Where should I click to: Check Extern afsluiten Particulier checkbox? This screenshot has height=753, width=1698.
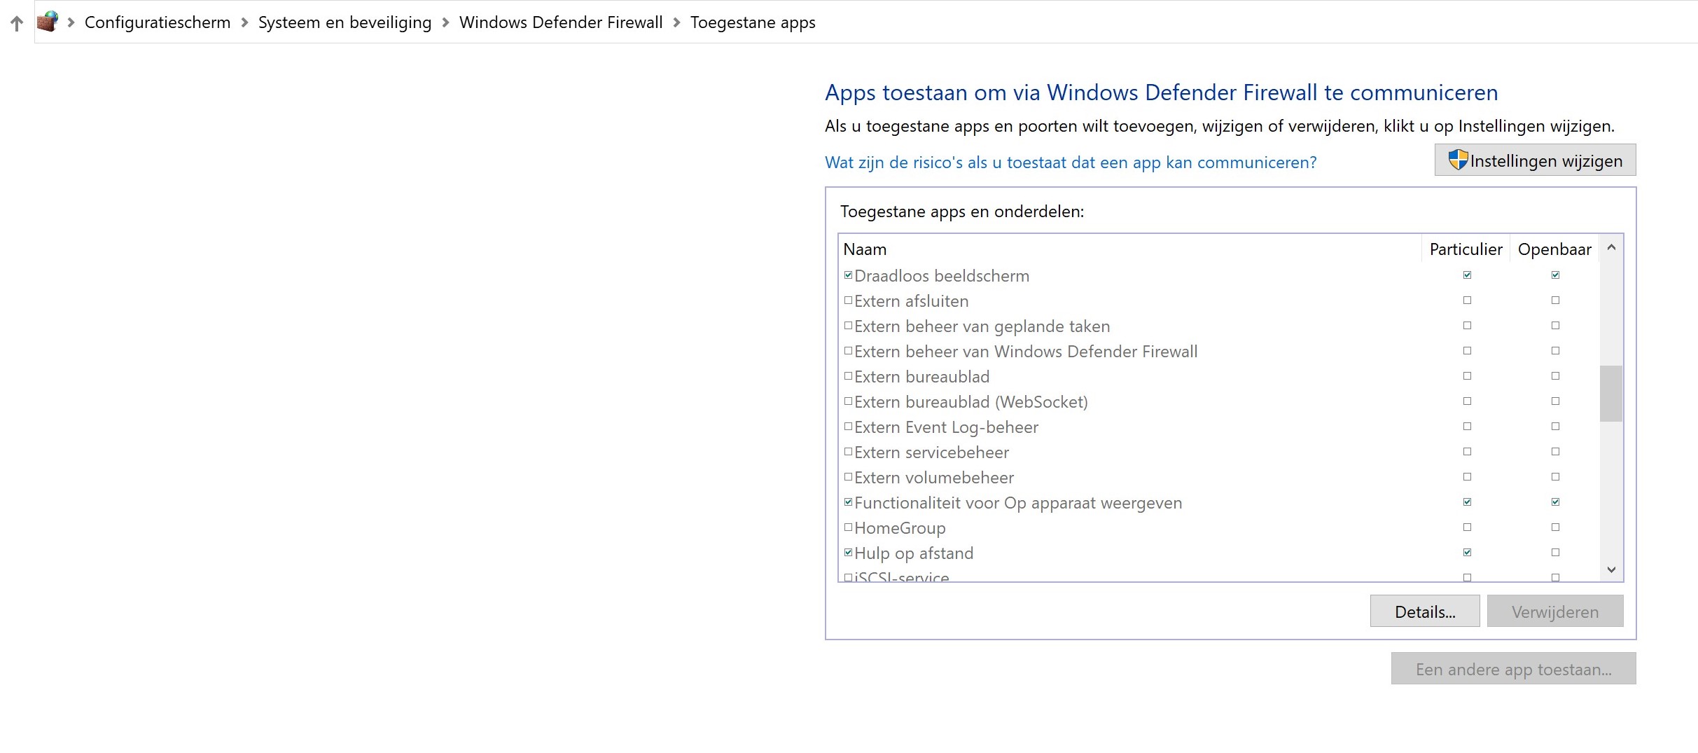coord(1467,300)
